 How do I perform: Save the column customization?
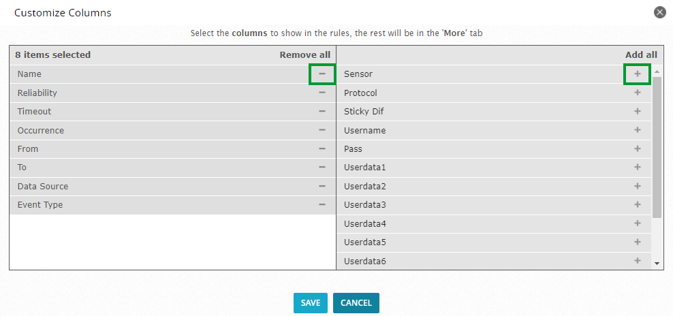tap(311, 302)
